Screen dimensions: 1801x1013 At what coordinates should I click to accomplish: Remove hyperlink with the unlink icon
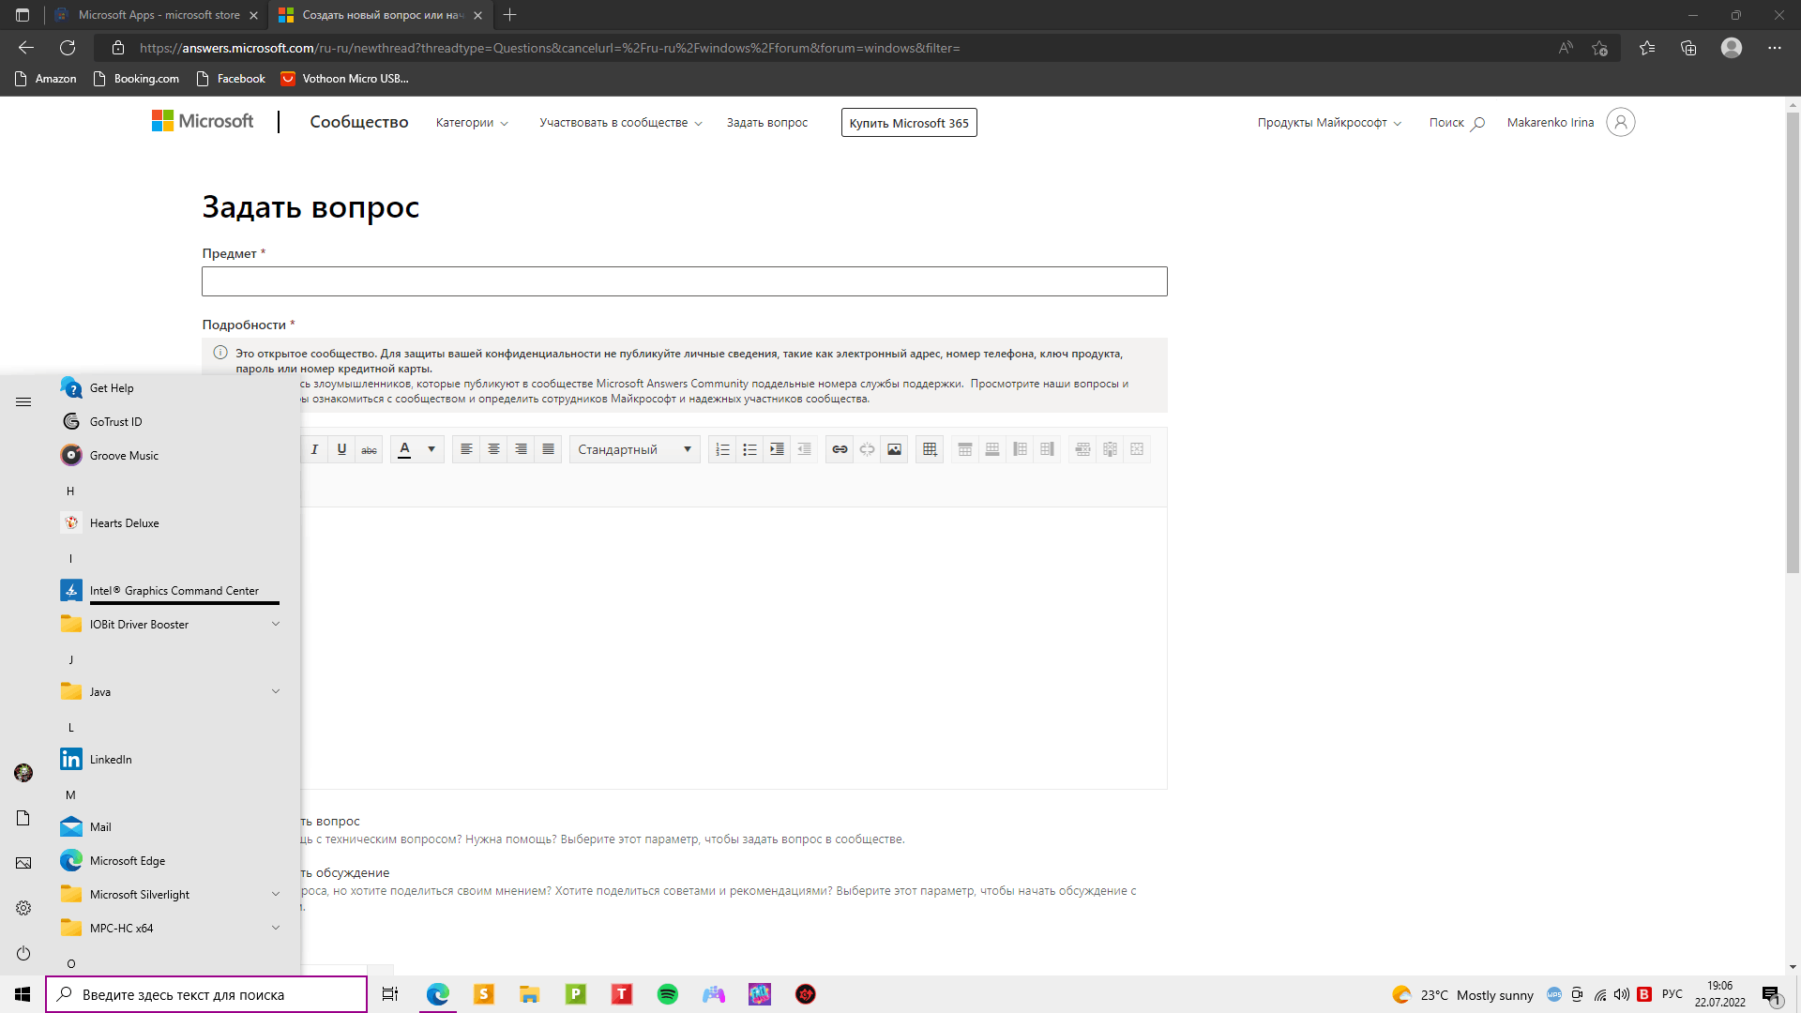click(x=867, y=449)
